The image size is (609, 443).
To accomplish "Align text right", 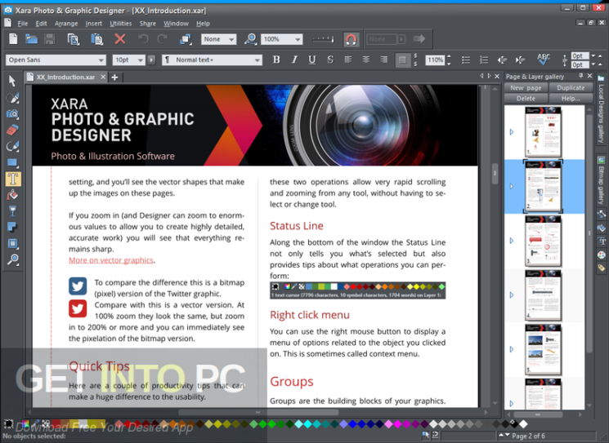I will click(x=383, y=60).
